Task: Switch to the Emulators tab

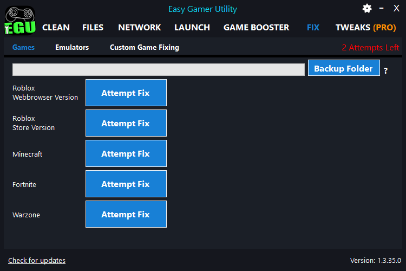Action: [x=72, y=47]
